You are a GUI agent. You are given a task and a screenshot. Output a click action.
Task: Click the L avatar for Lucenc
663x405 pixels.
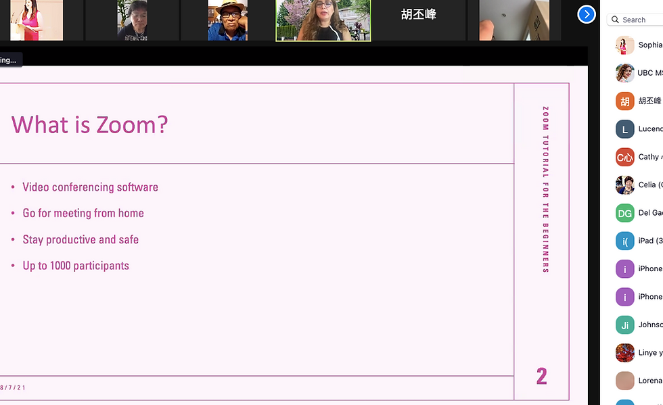(624, 129)
